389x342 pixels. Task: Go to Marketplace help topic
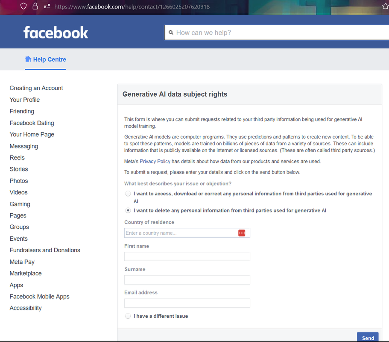[x=26, y=274]
